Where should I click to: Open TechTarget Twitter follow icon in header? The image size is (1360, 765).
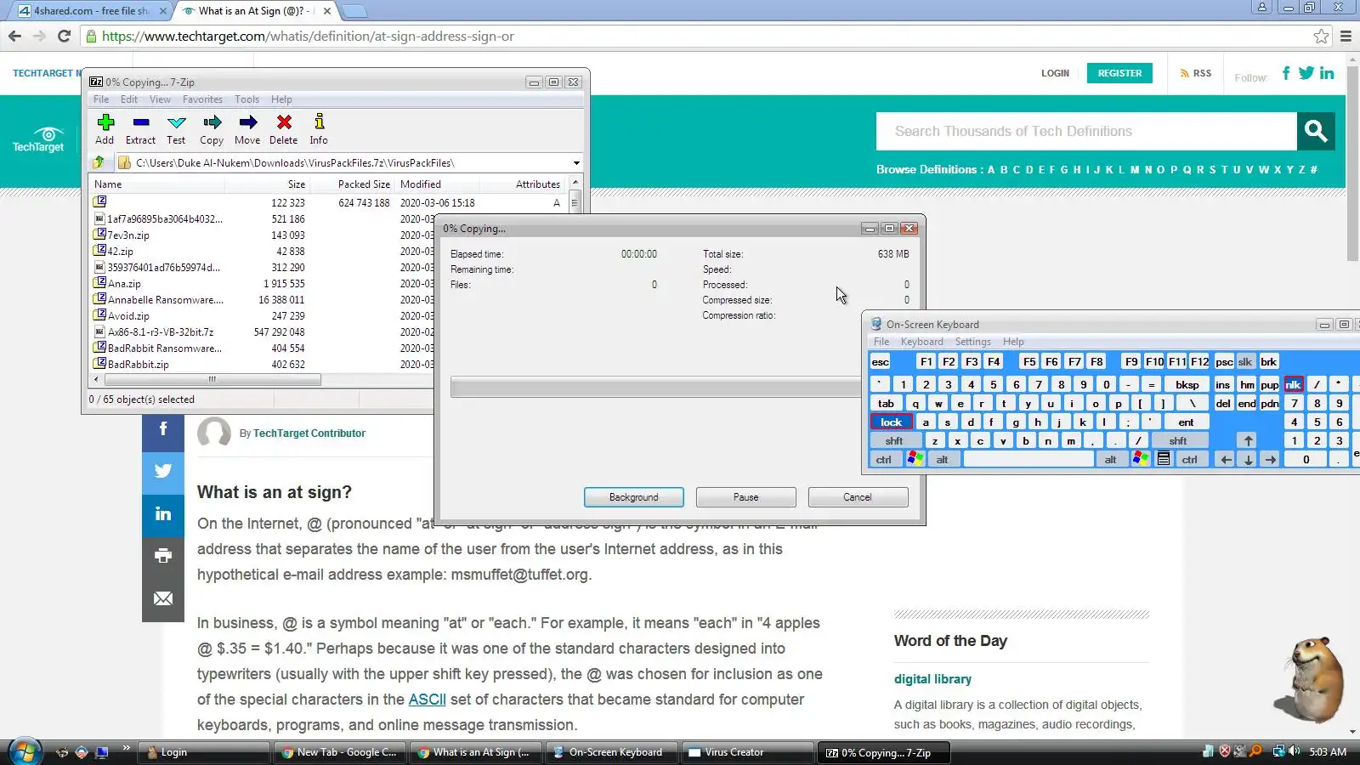1306,73
